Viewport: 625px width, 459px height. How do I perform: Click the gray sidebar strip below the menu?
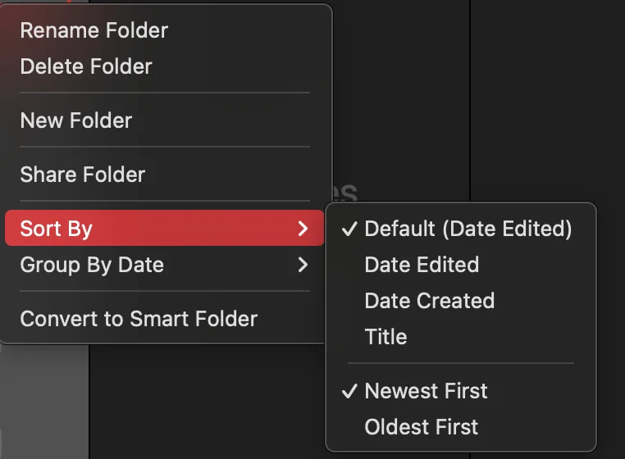click(44, 402)
